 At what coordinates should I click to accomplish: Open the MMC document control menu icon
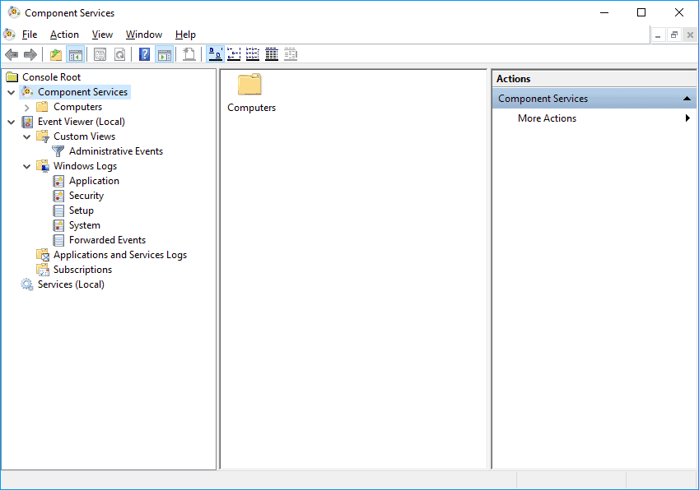click(9, 35)
